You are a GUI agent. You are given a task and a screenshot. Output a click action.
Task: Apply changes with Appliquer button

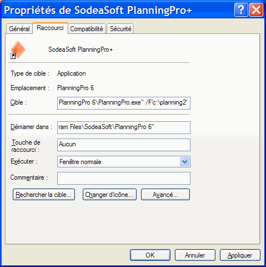(240, 255)
